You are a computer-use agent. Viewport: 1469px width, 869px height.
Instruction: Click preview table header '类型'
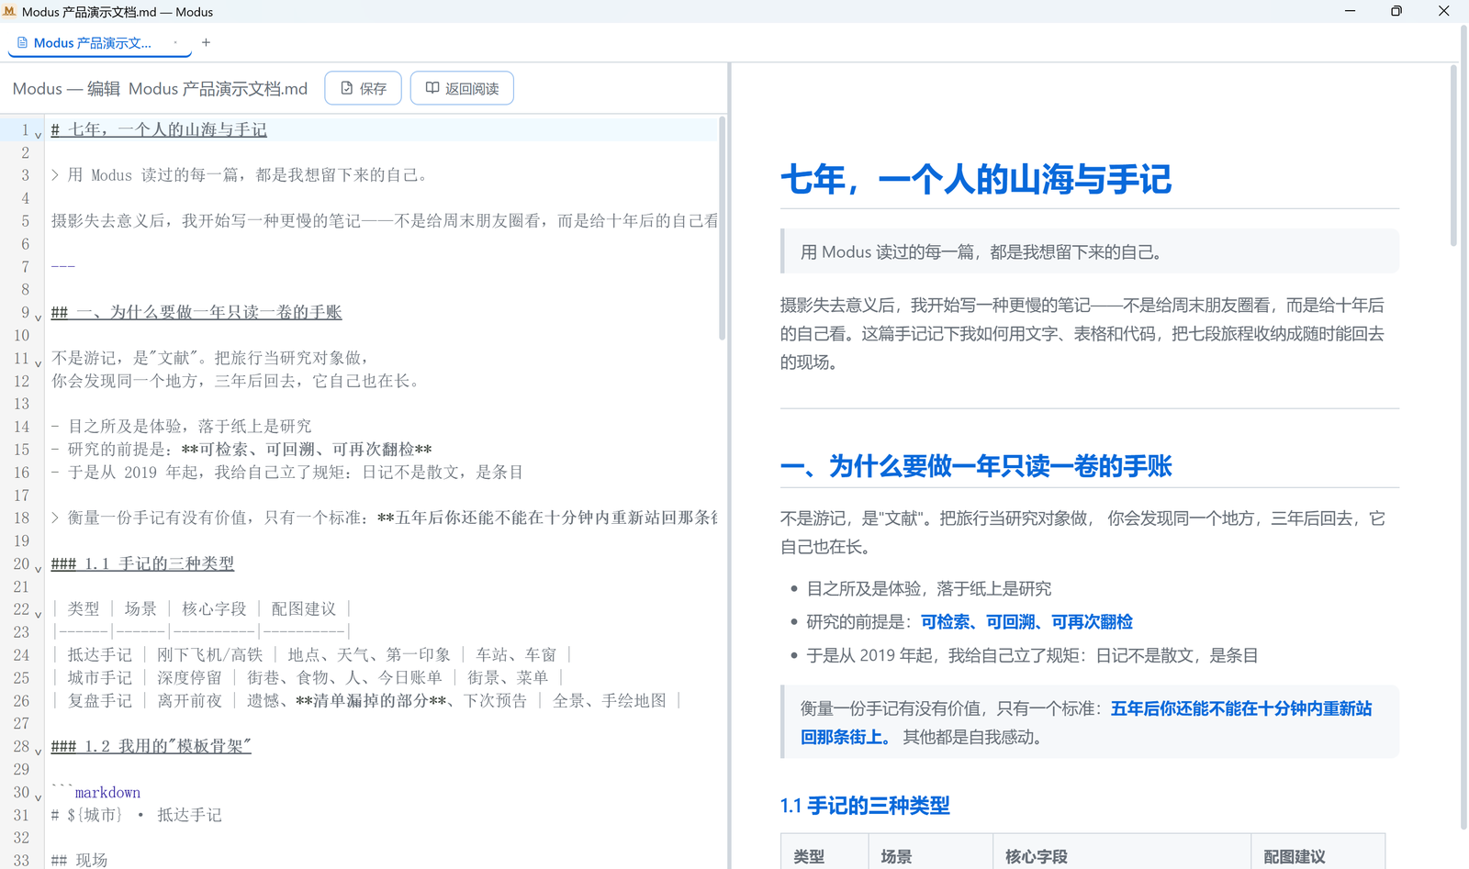[809, 856]
